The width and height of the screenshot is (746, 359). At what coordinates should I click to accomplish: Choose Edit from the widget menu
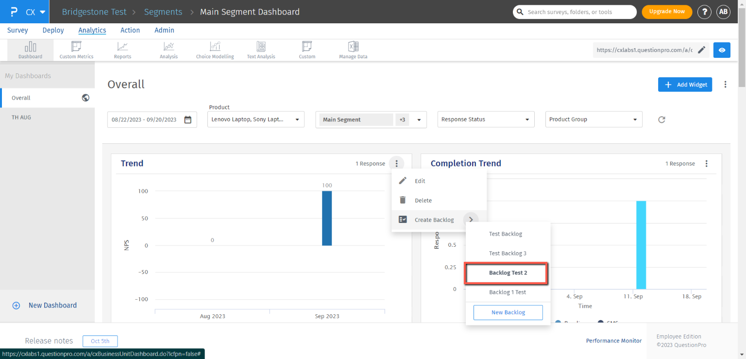(420, 181)
